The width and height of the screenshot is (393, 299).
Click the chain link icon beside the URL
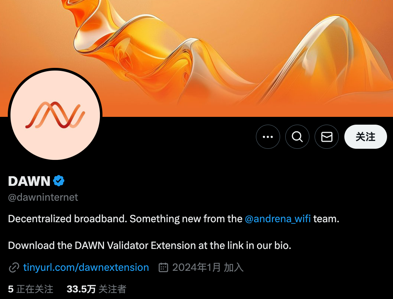(x=14, y=267)
